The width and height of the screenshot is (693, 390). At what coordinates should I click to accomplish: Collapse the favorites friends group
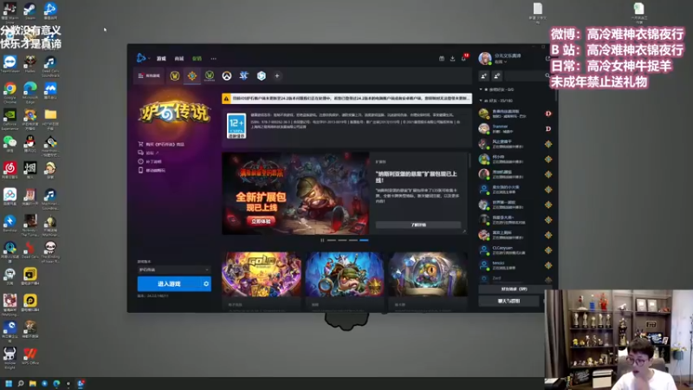tap(482, 89)
